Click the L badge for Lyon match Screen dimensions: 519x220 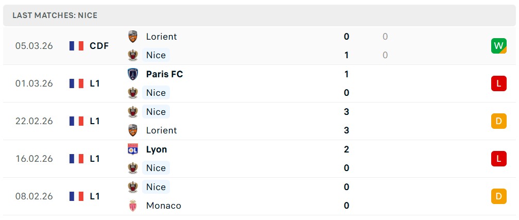[x=498, y=159]
